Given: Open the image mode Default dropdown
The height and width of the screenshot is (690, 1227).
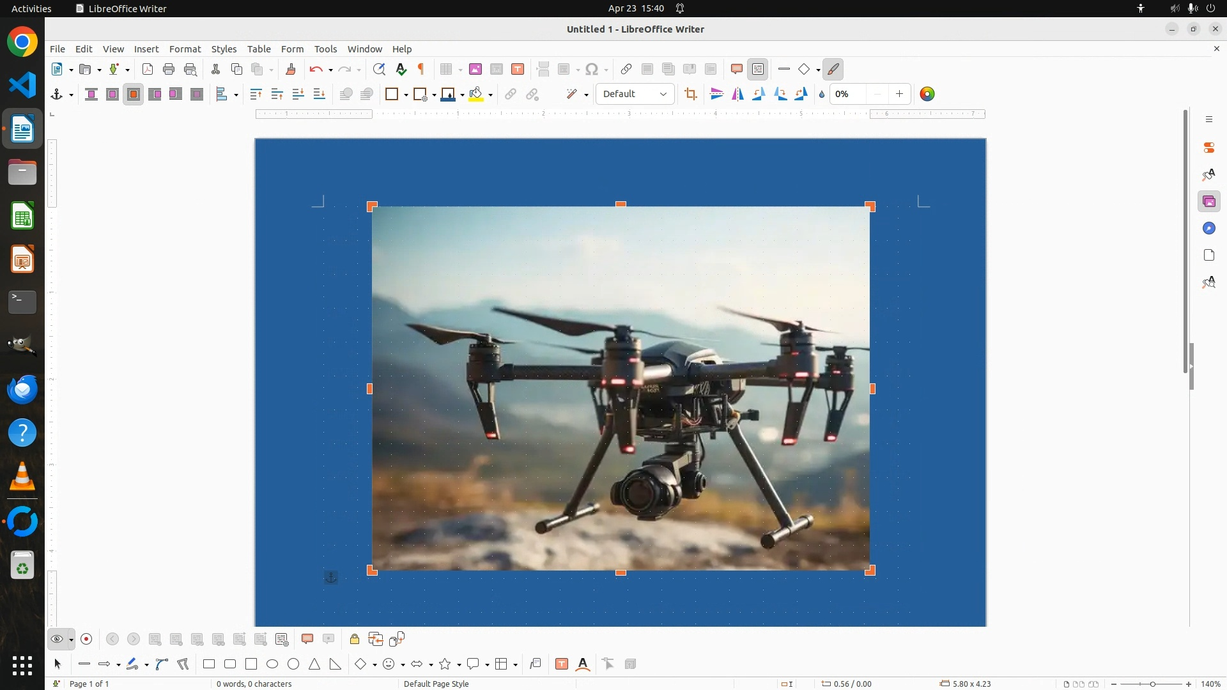Looking at the screenshot, I should click(635, 94).
